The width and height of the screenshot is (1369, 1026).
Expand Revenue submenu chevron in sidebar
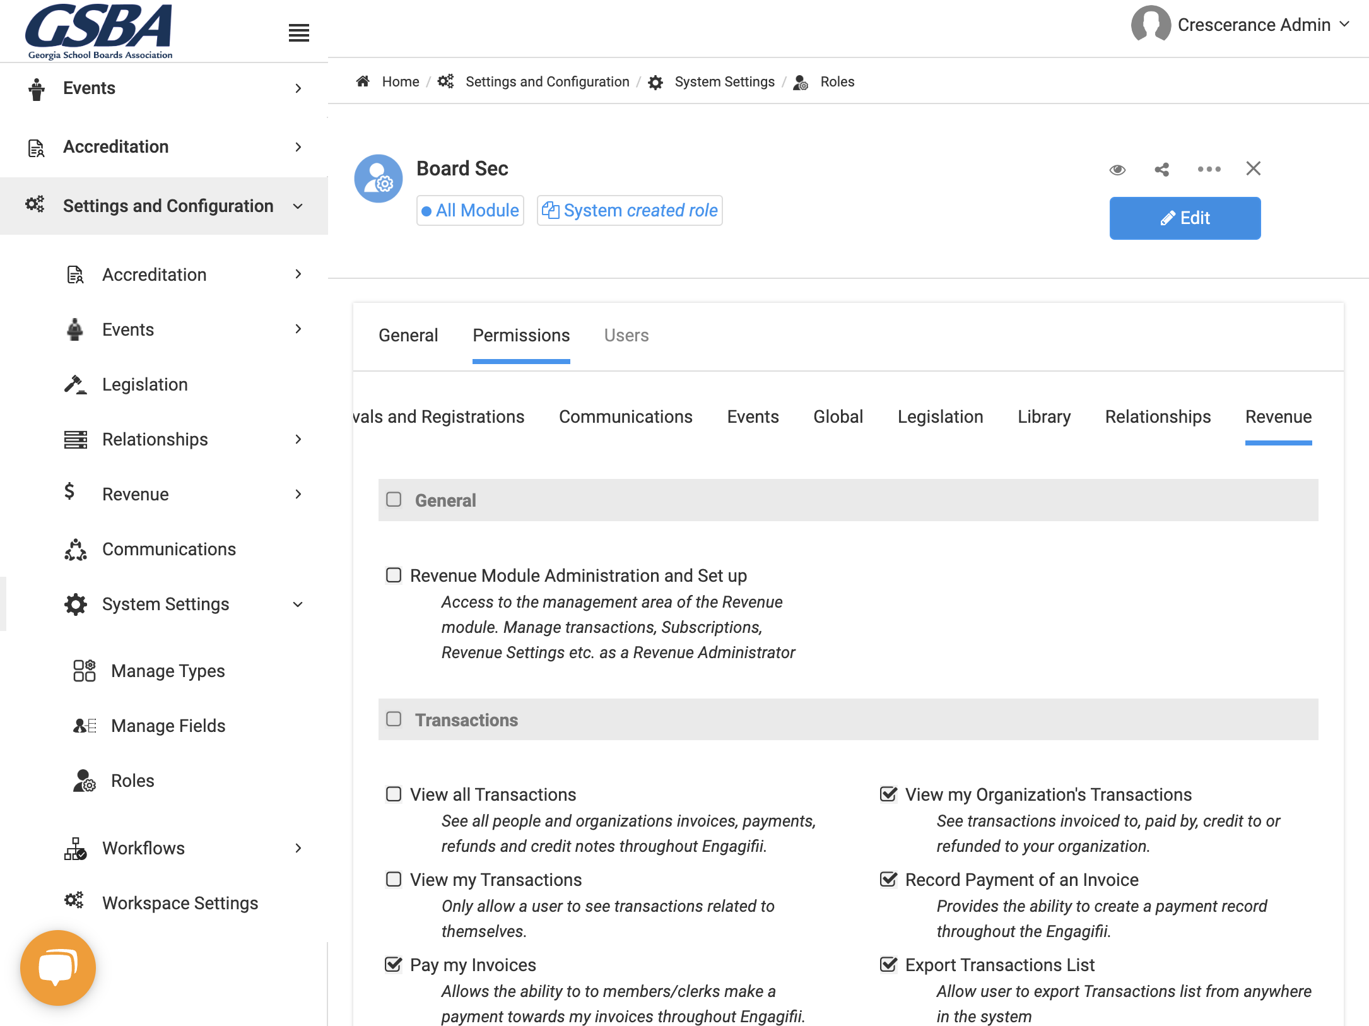[298, 494]
